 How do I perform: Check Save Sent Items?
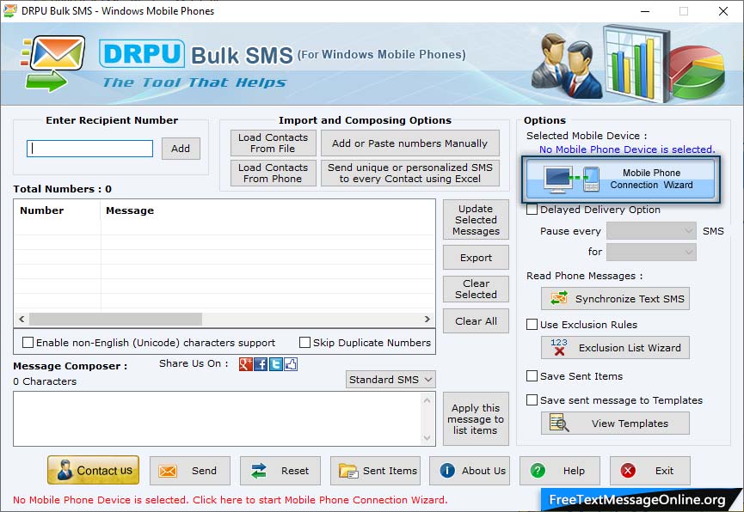coord(532,376)
